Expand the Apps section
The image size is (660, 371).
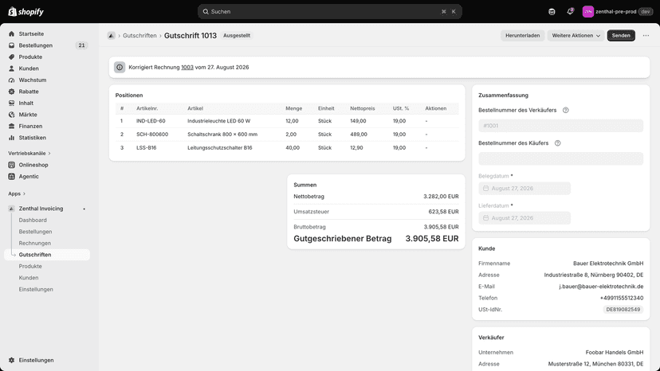(x=17, y=193)
